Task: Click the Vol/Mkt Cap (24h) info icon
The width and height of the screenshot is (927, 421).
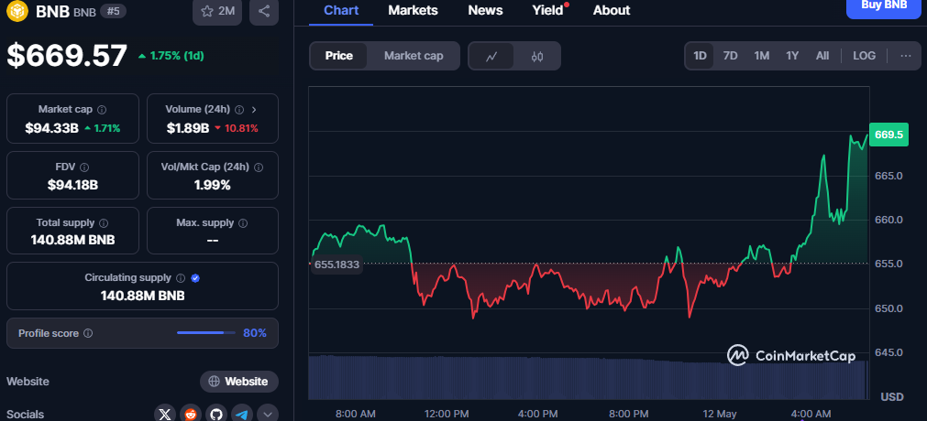Action: point(259,167)
